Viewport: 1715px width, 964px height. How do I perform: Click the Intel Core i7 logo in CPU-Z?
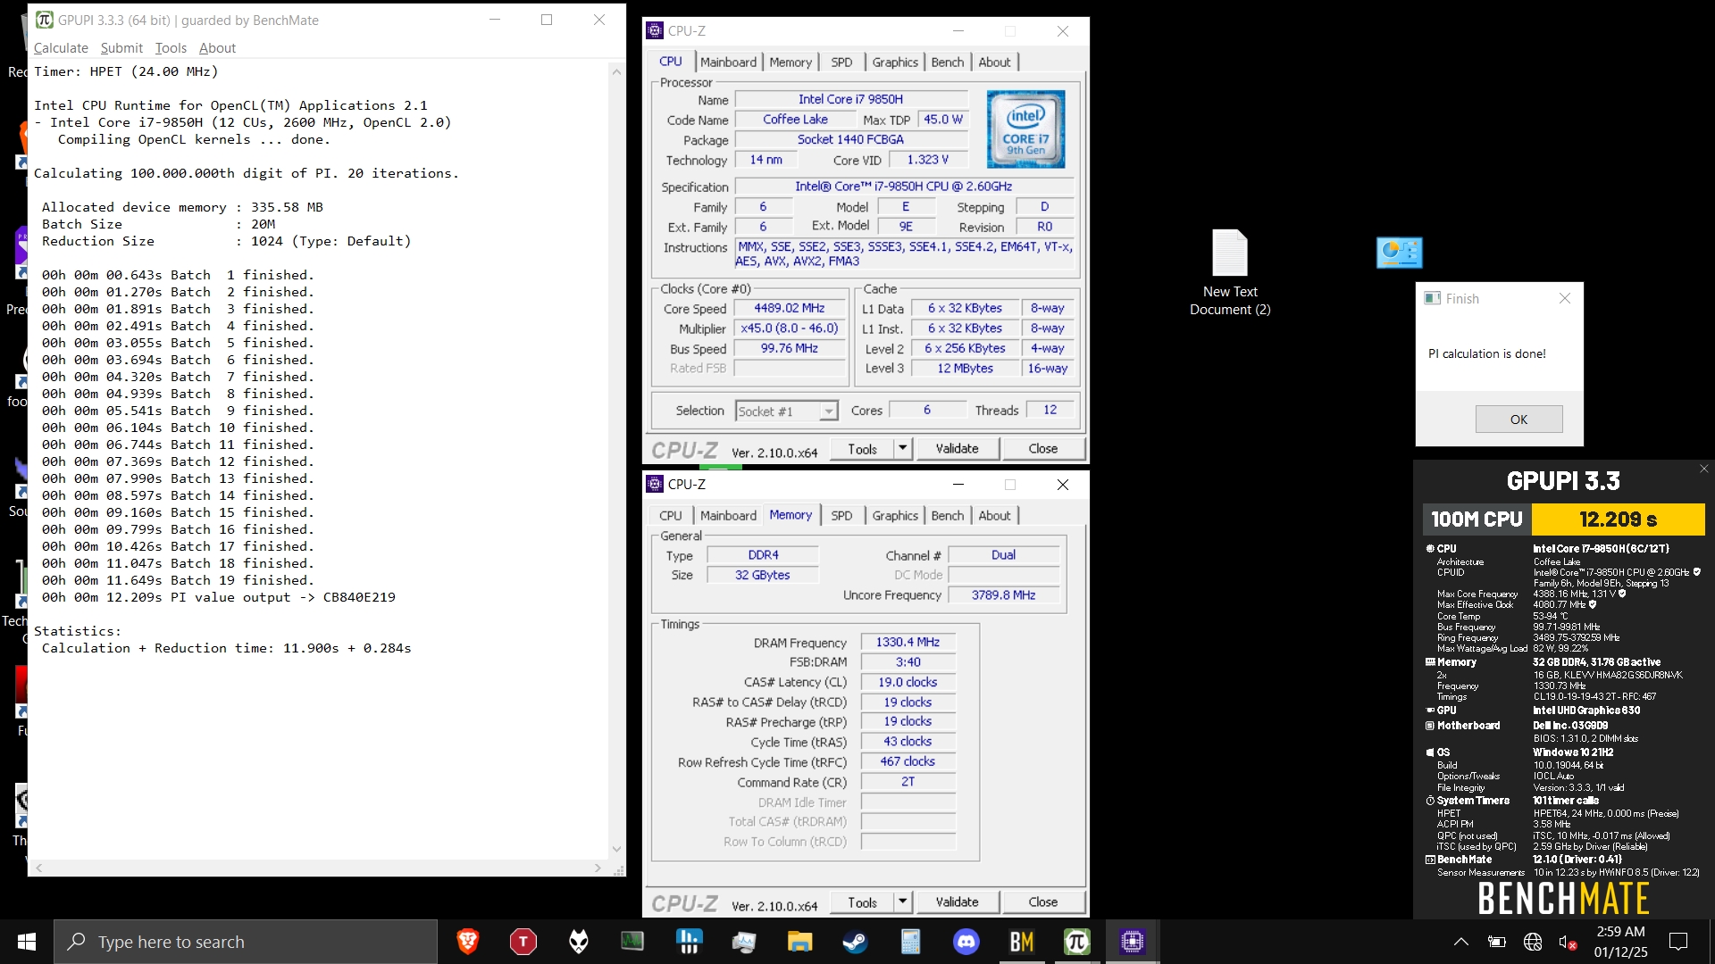tap(1025, 129)
